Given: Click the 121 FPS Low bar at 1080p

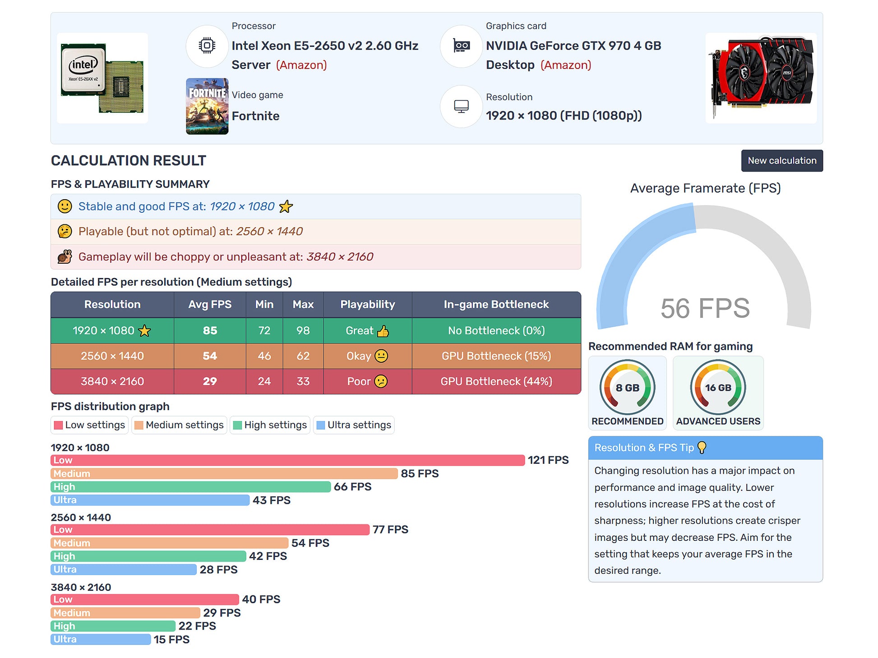Looking at the screenshot, I should [287, 460].
